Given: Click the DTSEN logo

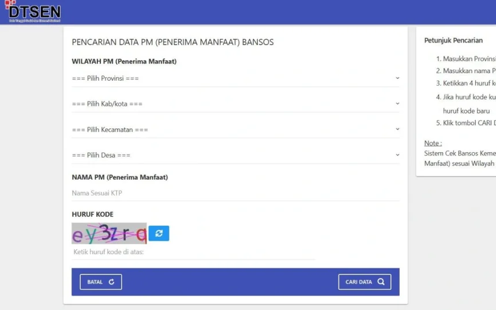Looking at the screenshot, I should click(33, 12).
